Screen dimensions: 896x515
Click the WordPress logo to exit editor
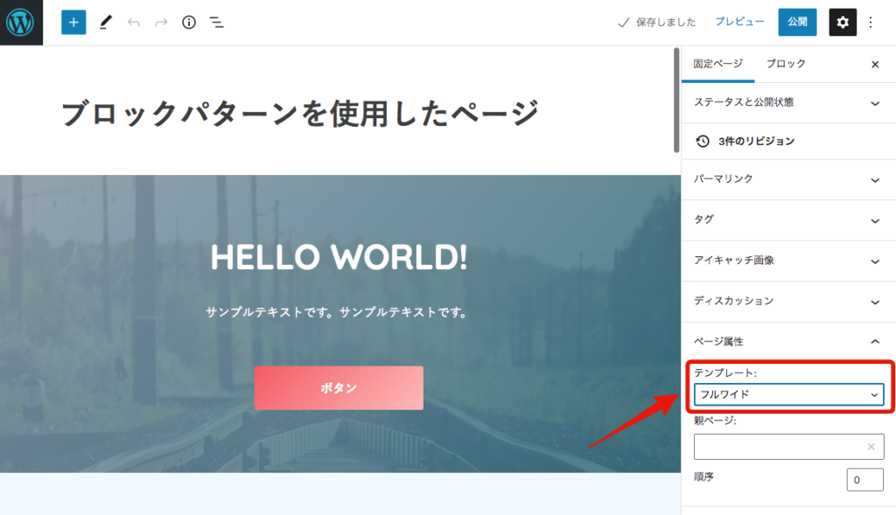coord(21,22)
